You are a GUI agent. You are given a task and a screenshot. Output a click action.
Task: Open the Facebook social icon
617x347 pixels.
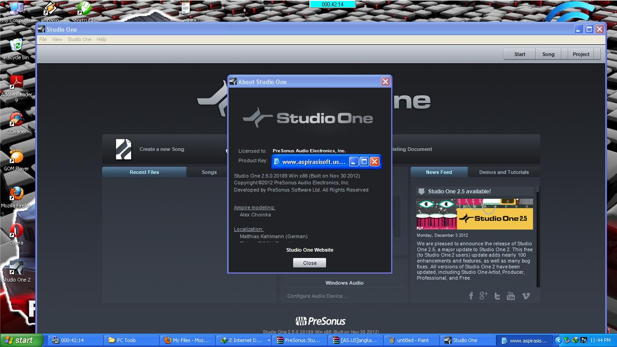pos(471,296)
